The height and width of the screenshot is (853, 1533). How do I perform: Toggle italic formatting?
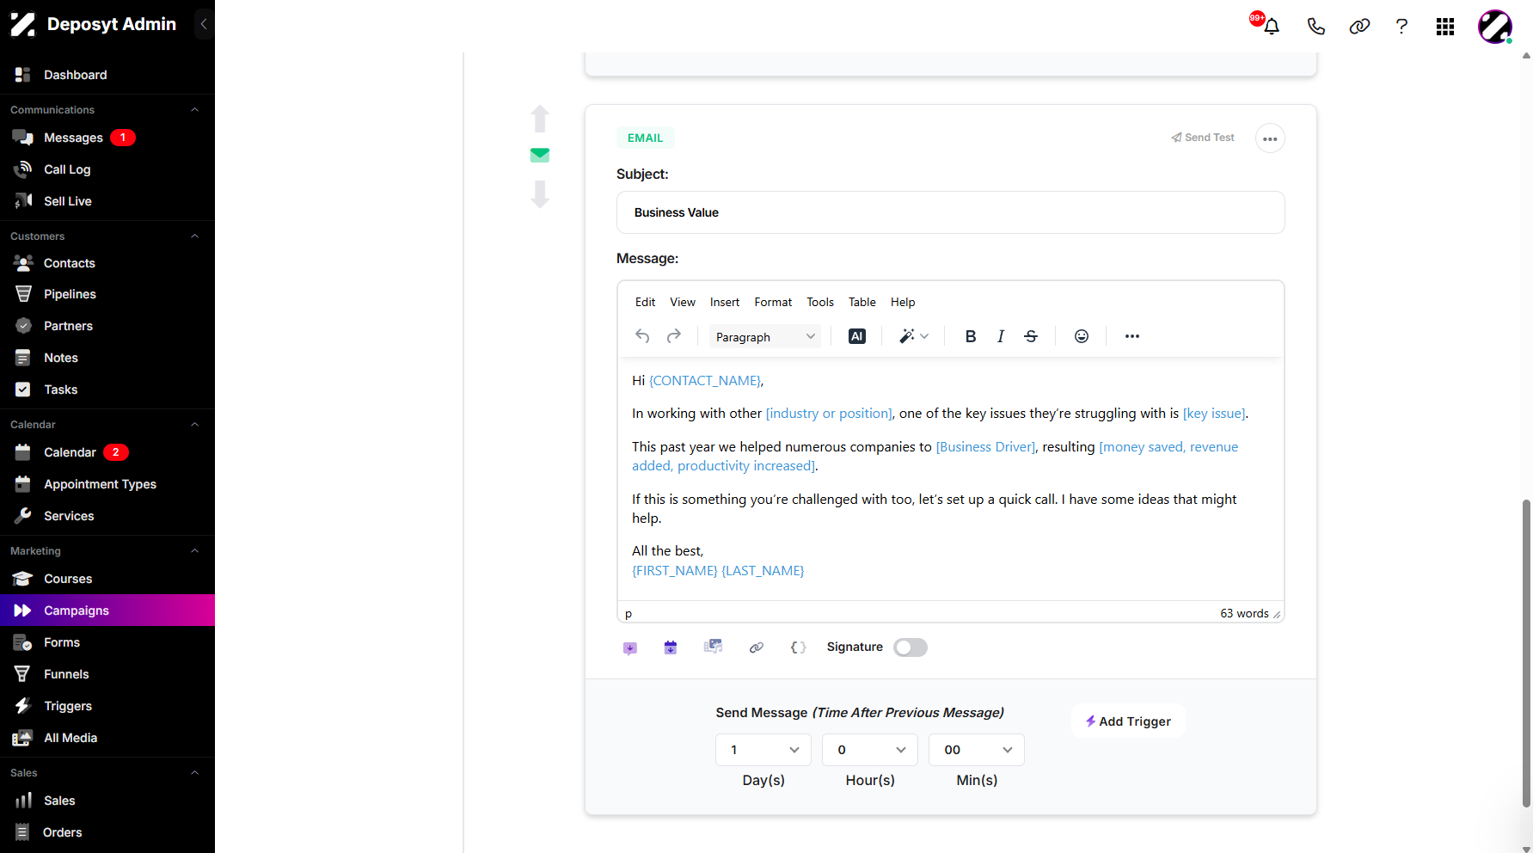(1001, 336)
